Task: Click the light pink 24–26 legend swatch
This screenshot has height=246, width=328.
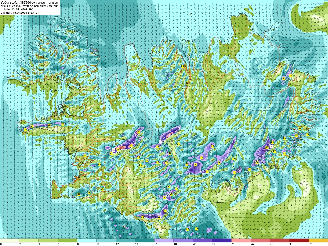Action: pyautogui.click(x=241, y=241)
